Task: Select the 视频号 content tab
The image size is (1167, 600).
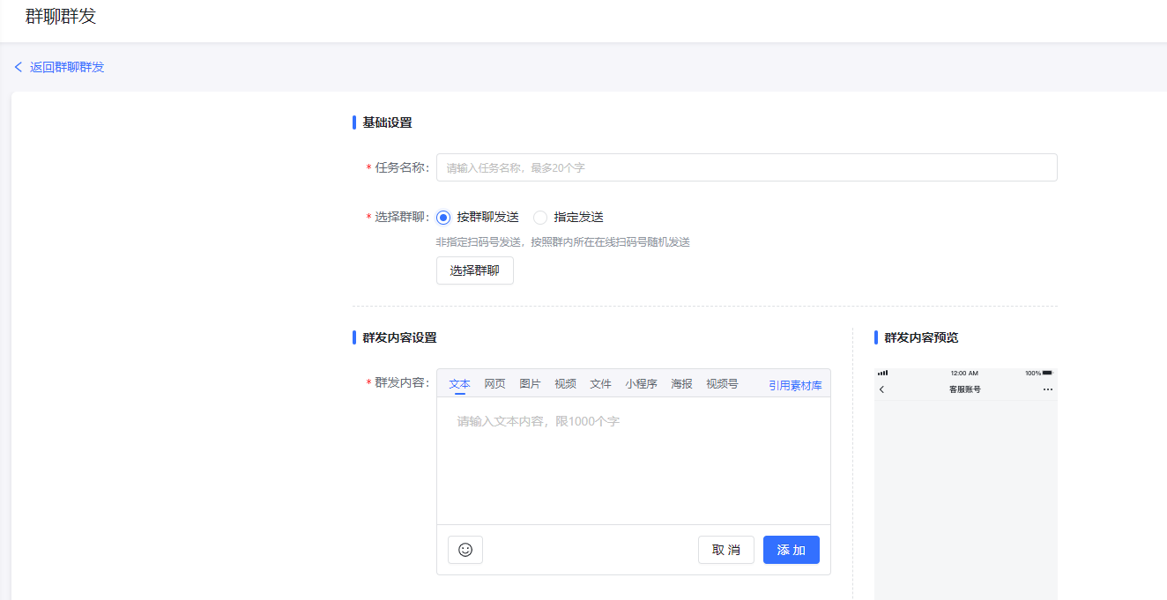Action: 722,384
